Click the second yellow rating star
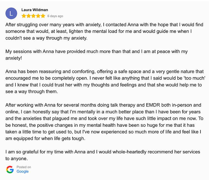The image size is (209, 180). pos(29,16)
